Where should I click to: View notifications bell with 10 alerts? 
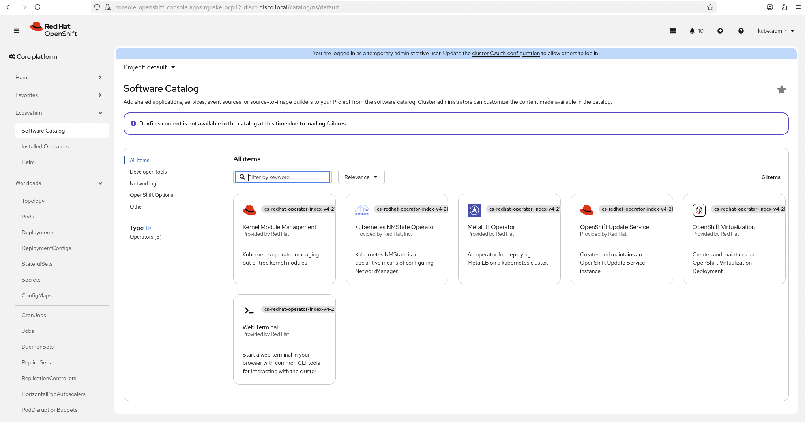[696, 31]
